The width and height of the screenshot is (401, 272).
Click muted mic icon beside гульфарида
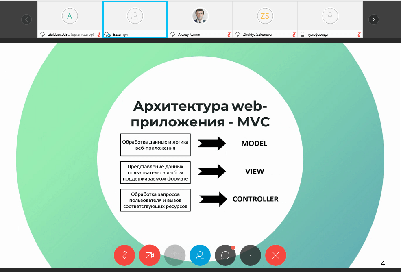[359, 34]
